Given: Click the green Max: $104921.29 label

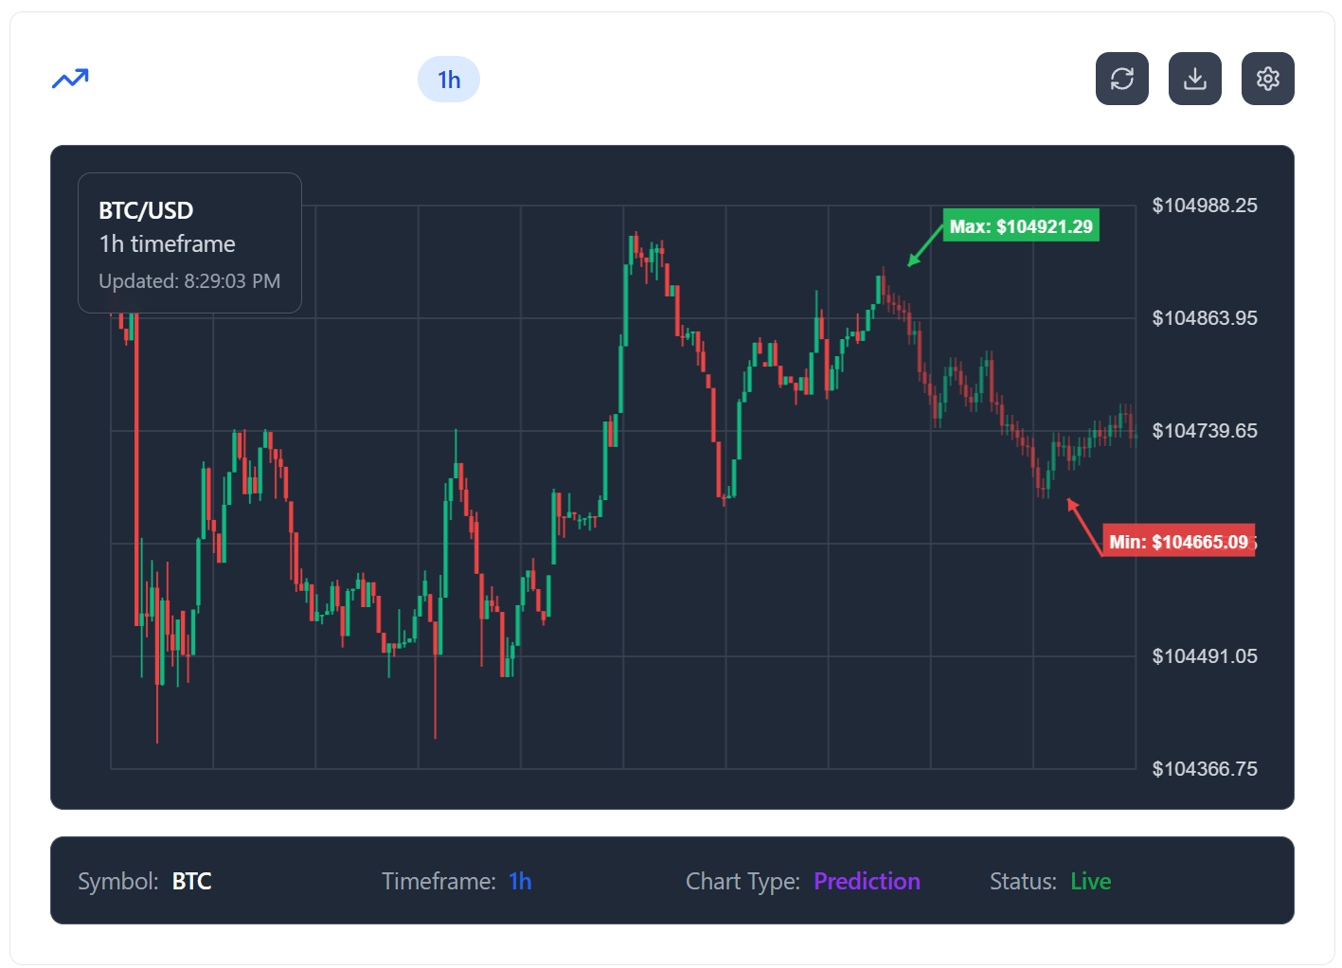Looking at the screenshot, I should tap(1021, 226).
